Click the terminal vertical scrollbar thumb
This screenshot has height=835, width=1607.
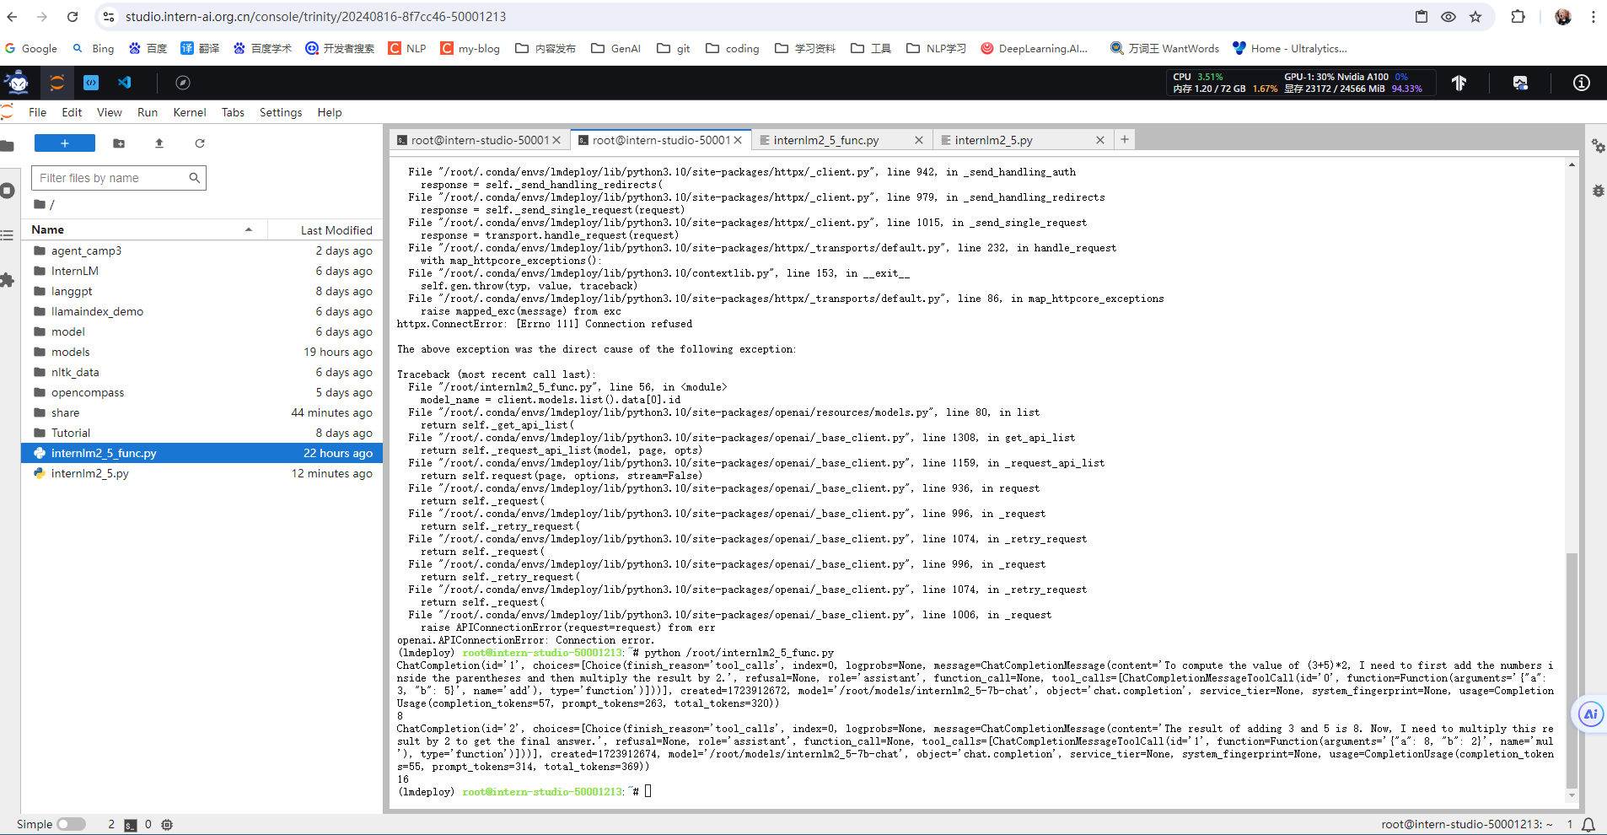[x=1571, y=671]
